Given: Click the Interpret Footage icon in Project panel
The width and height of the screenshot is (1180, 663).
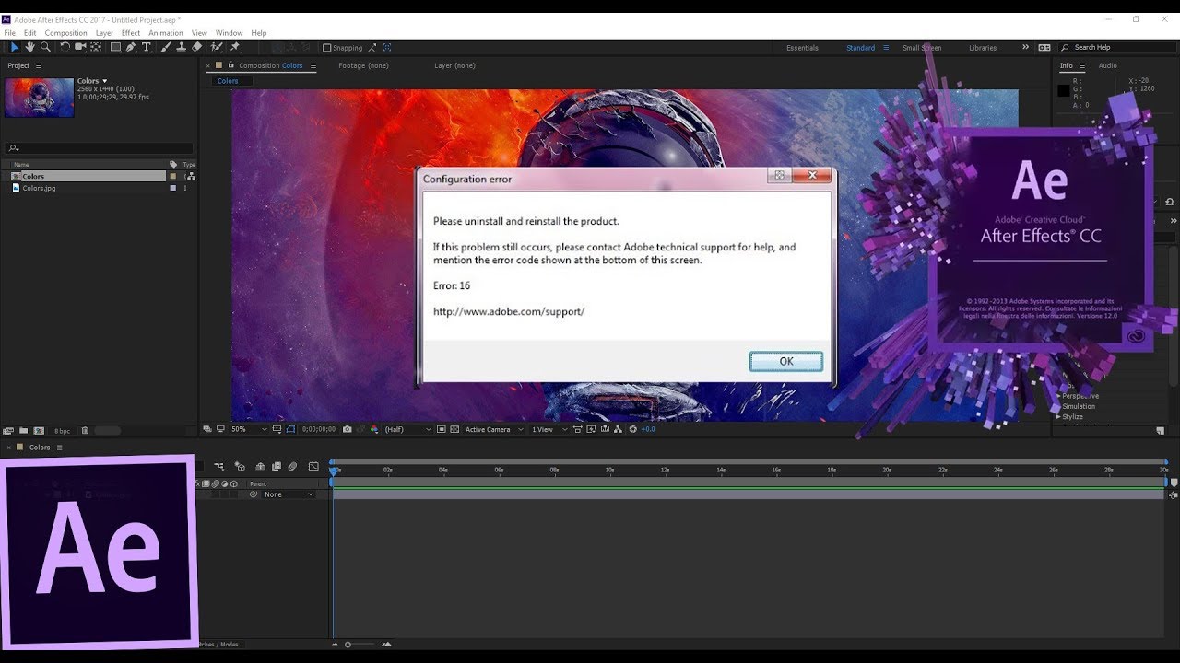Looking at the screenshot, I should coord(8,430).
